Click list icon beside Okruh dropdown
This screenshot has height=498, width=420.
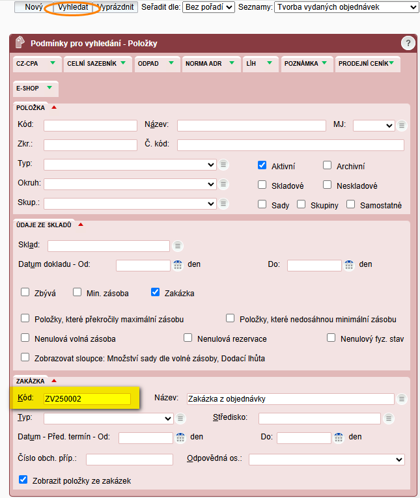coord(224,184)
